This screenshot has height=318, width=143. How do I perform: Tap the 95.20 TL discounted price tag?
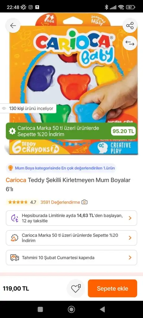[123, 131]
